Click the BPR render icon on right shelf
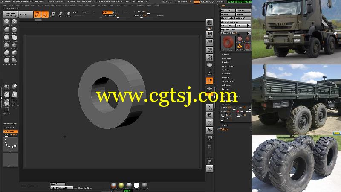Image resolution: width=341 pixels, height=192 pixels. (210, 23)
